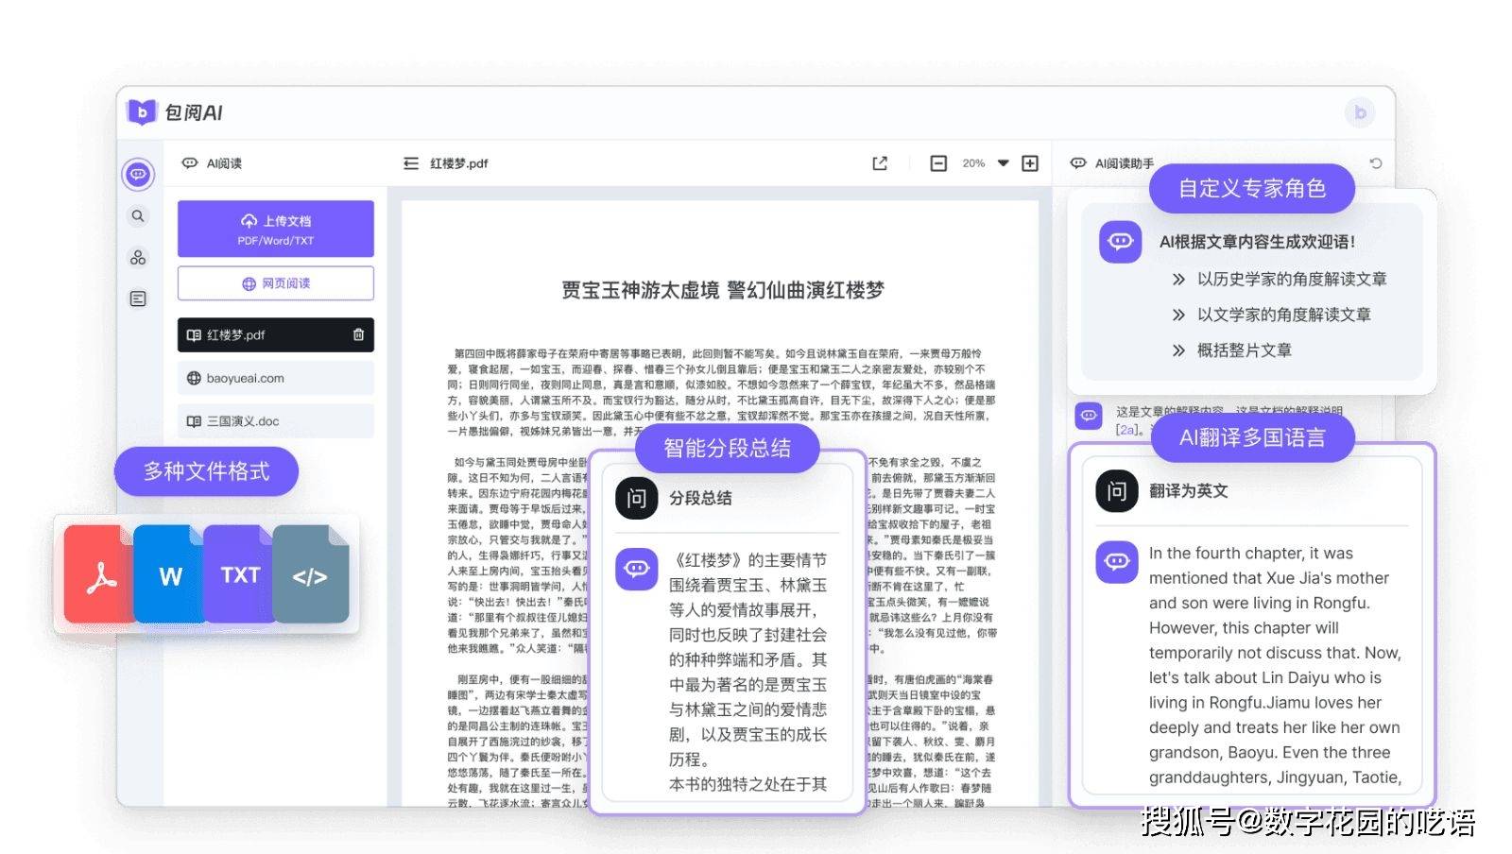Click the 包阅AI logo in header
The image size is (1512, 854).
(176, 112)
